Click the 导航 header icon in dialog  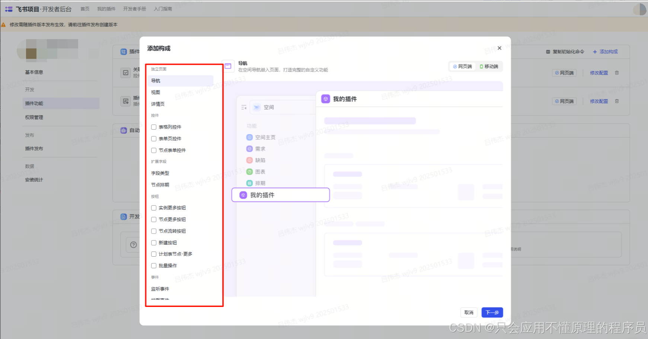(228, 66)
